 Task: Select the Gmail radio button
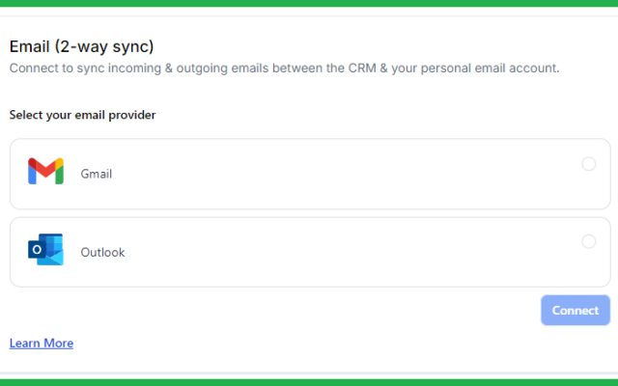coord(588,164)
